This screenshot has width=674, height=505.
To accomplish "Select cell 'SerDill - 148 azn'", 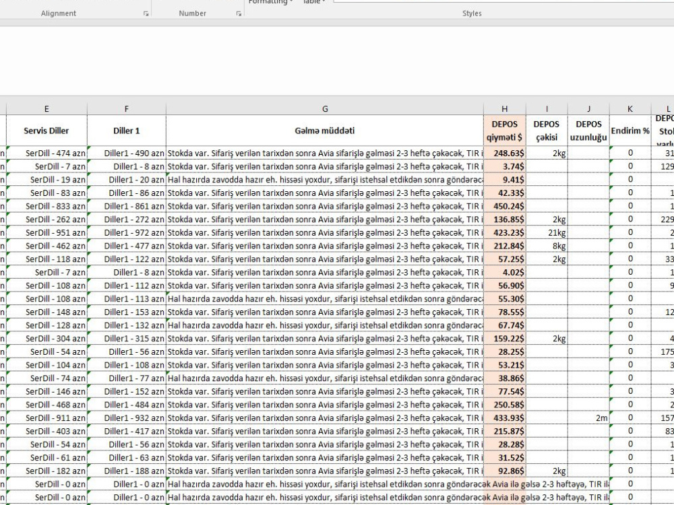I will (47, 312).
